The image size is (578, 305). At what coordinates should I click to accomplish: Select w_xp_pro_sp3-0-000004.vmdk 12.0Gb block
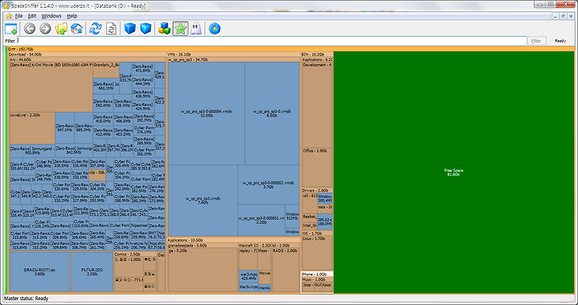point(206,113)
